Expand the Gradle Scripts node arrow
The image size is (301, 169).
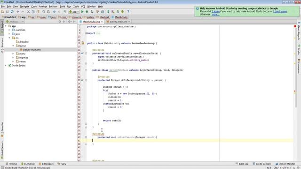point(6,65)
